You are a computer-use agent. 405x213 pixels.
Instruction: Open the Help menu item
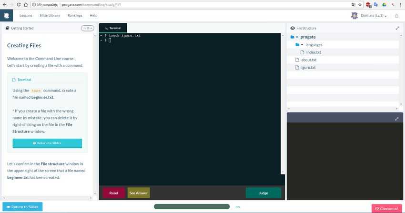pos(93,16)
